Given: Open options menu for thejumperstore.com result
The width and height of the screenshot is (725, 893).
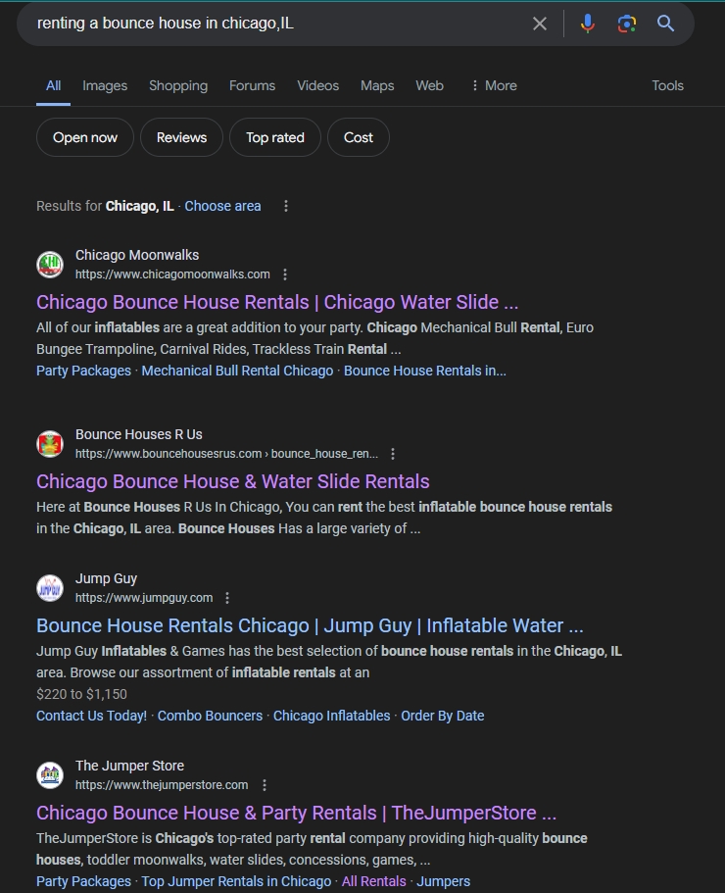Looking at the screenshot, I should (265, 785).
